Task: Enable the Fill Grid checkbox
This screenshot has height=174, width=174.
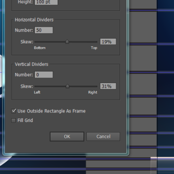Action: 13,121
